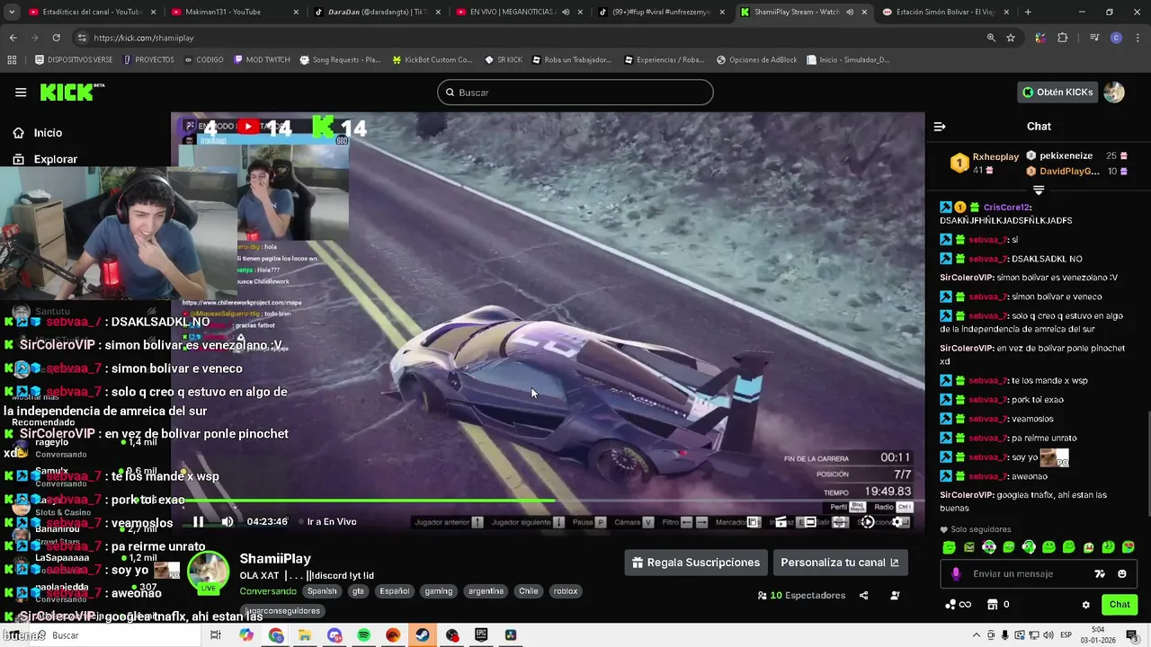Screen dimensions: 1151x647
Task: Open chat settings gear
Action: click(1086, 605)
